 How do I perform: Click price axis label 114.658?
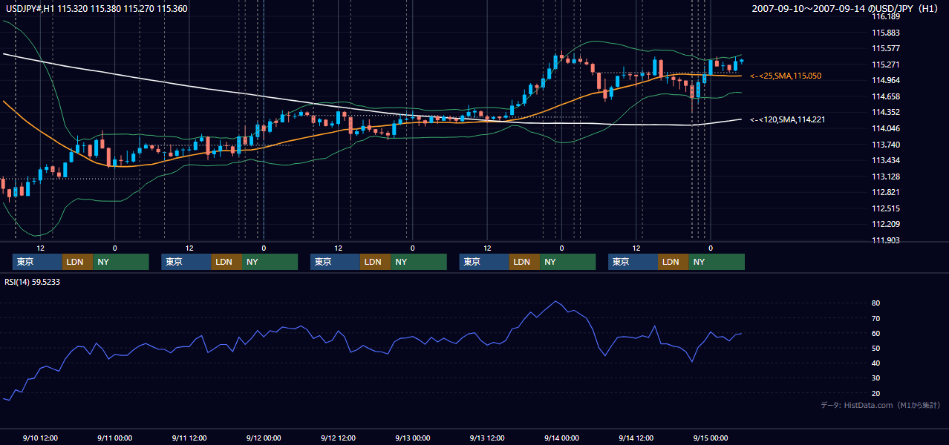point(886,96)
